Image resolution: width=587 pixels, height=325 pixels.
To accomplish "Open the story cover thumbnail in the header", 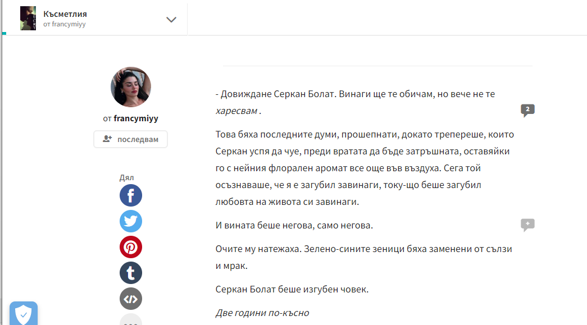I will [x=28, y=19].
